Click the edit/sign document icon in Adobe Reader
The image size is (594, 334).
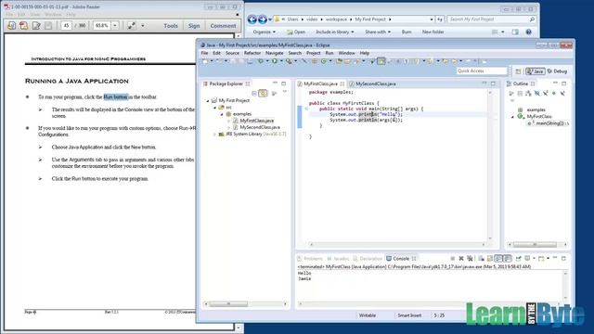pyautogui.click(x=36, y=26)
